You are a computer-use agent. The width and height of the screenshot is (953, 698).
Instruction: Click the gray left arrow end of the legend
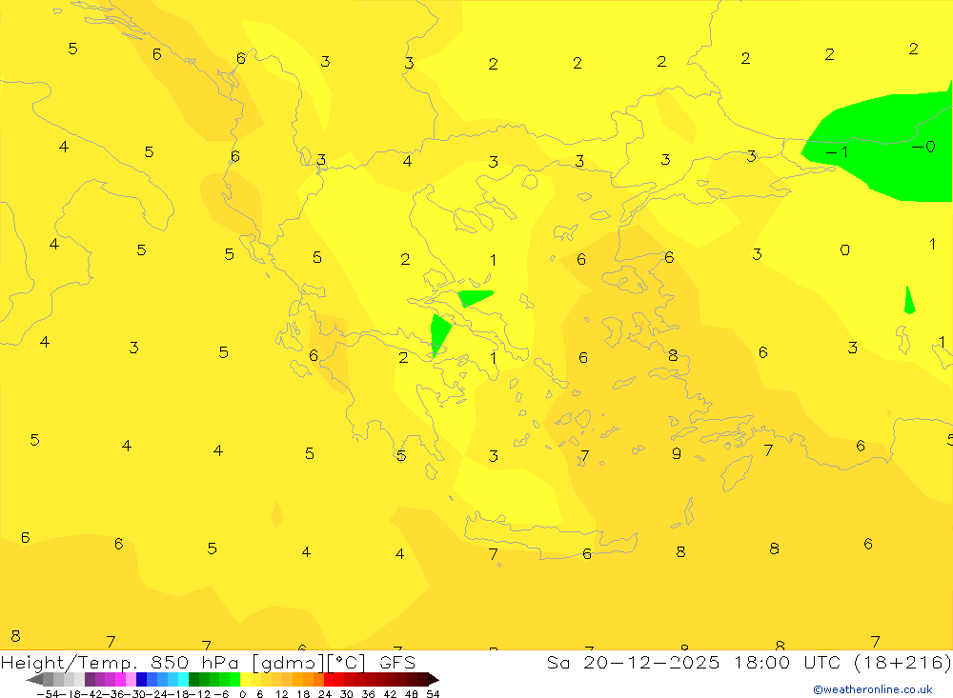pos(34,680)
